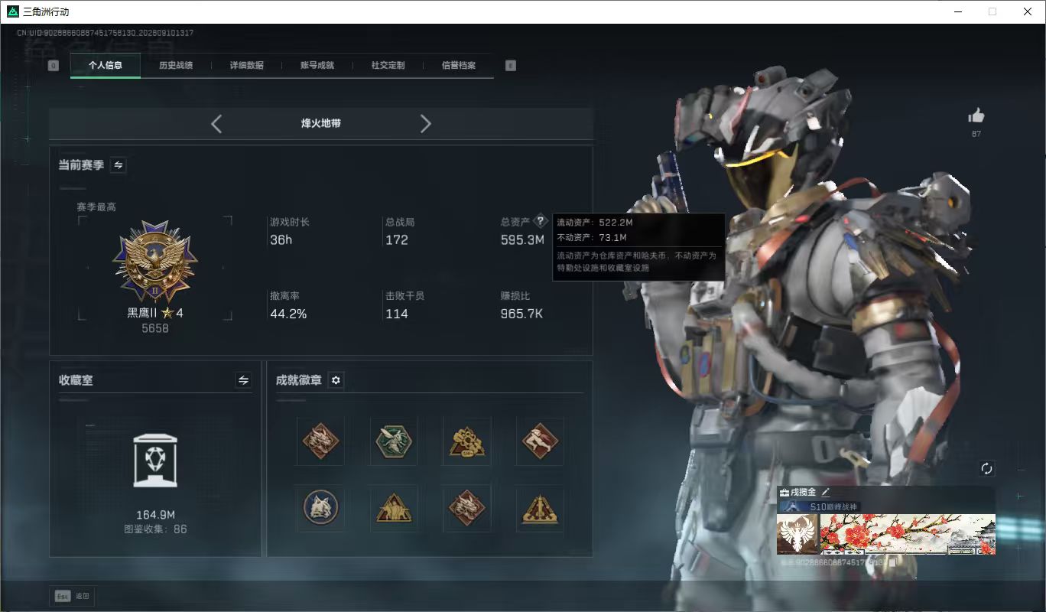Image resolution: width=1046 pixels, height=612 pixels.
Task: Click the 流动资产: 522.2M tooltip line
Action: (595, 223)
